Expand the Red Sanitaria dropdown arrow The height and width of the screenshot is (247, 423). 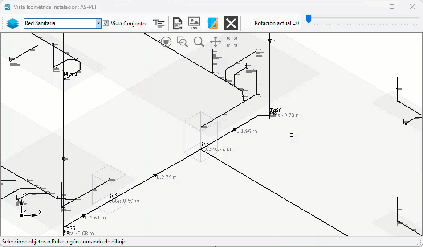(98, 23)
